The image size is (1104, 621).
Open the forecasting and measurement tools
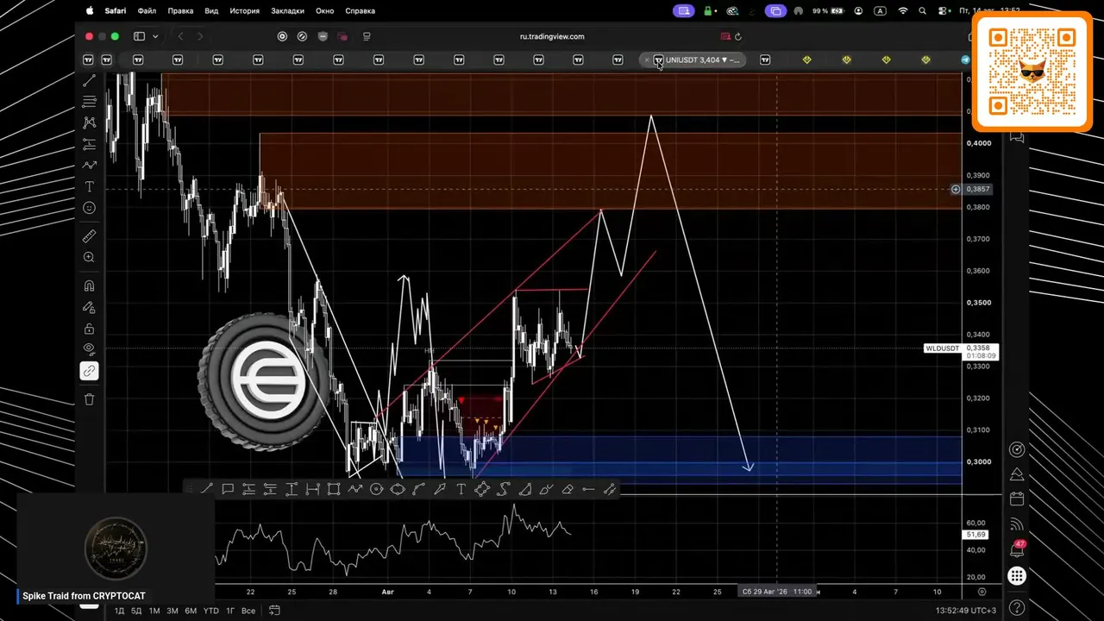(x=89, y=144)
